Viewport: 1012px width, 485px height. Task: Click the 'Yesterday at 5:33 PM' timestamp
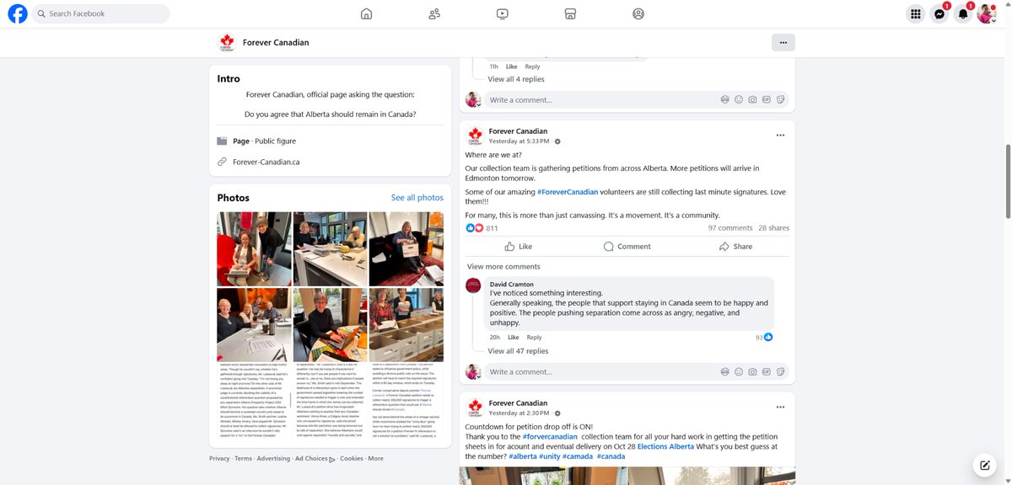[519, 141]
